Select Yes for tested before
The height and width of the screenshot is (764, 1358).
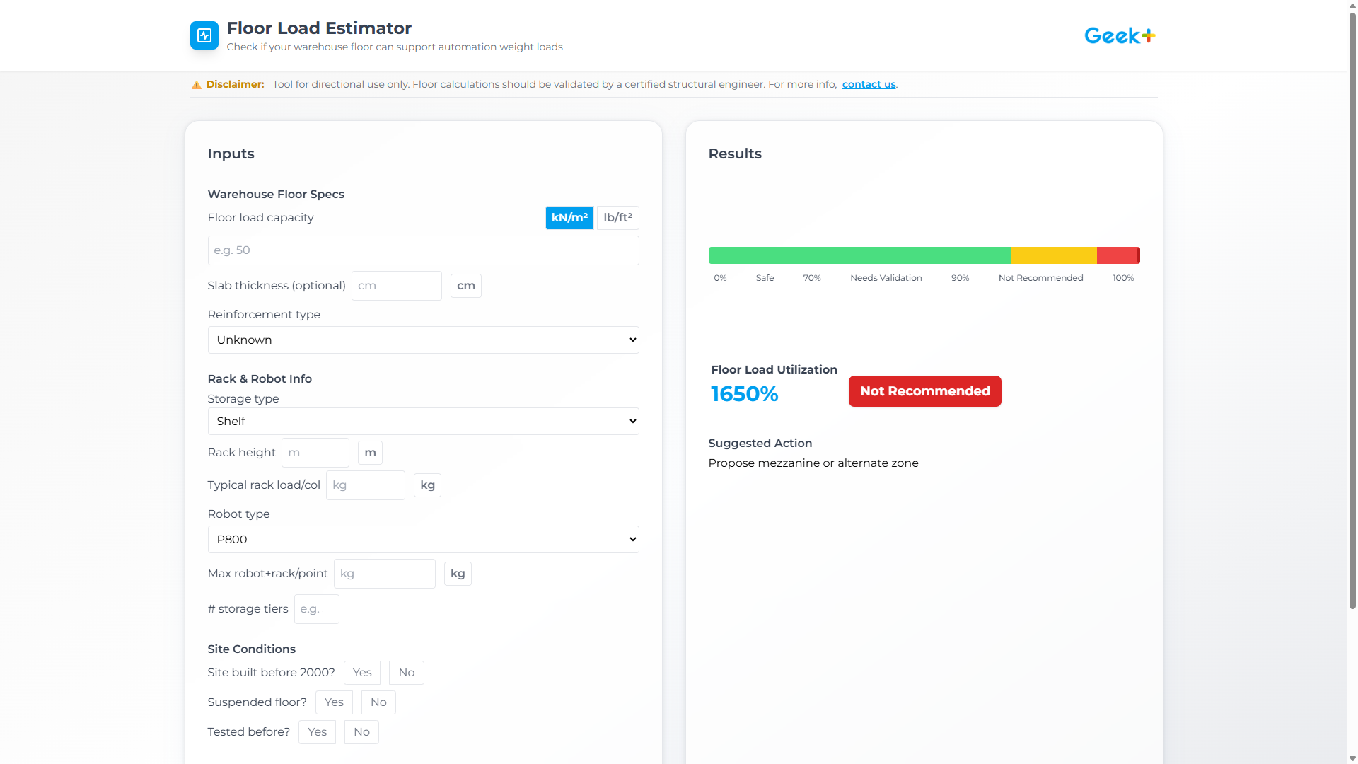click(317, 732)
